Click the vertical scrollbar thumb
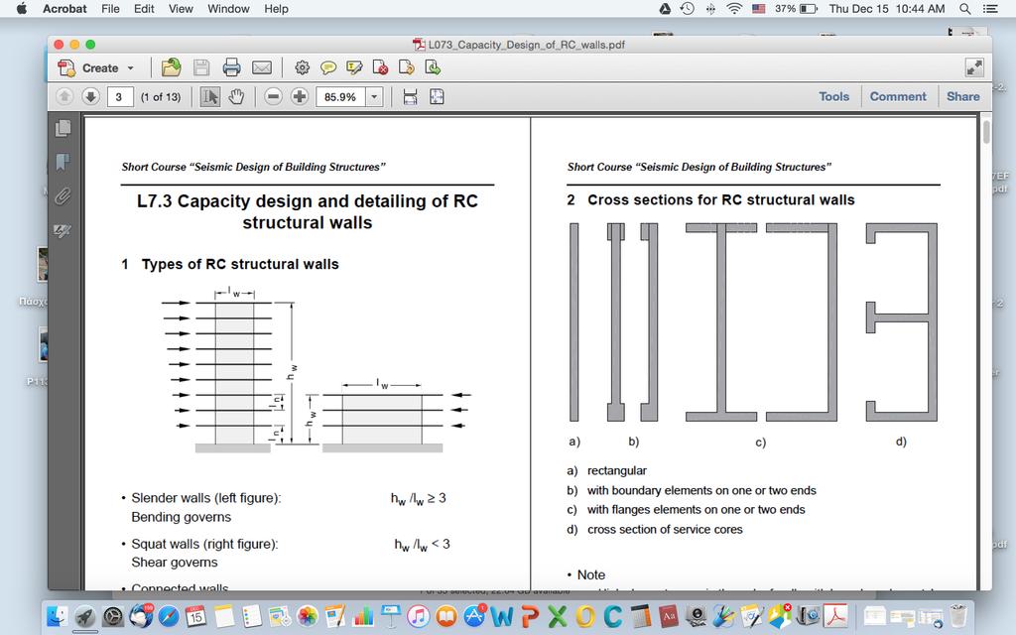This screenshot has height=635, width=1016. [x=986, y=132]
